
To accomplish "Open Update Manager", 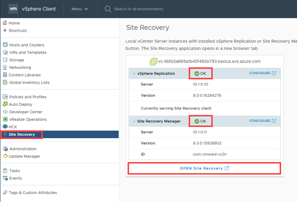I will pyautogui.click(x=25, y=156).
